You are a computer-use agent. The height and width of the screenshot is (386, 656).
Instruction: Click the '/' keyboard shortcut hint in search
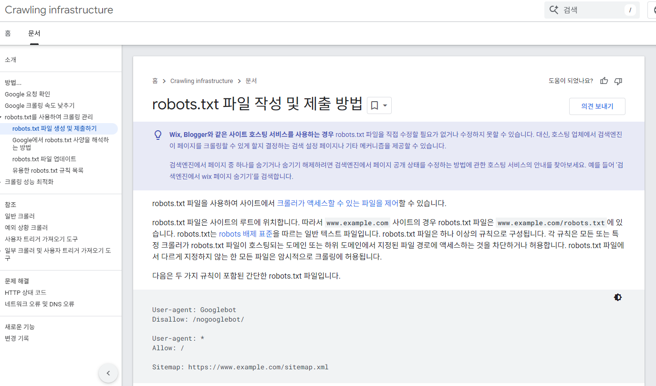tap(630, 10)
